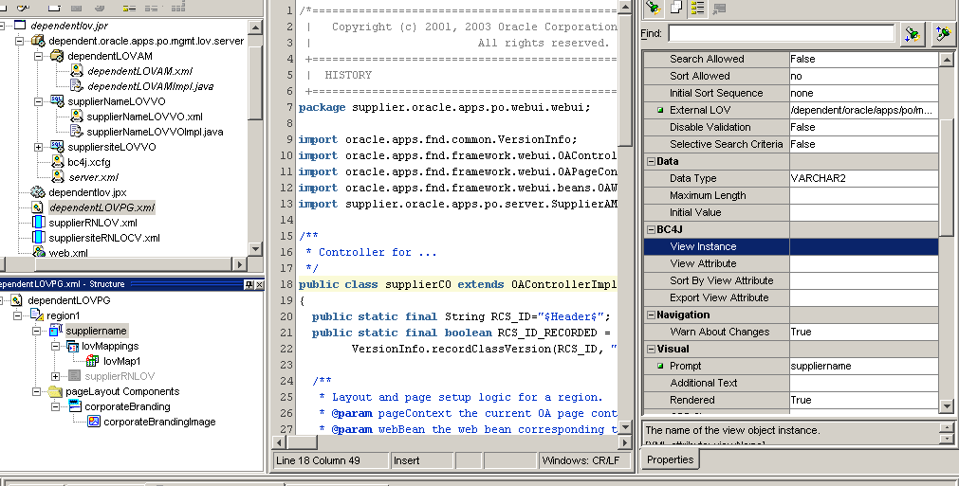Screen dimensions: 959x486
Task: Click the dependentLOVAM application module icon
Action: [x=57, y=56]
